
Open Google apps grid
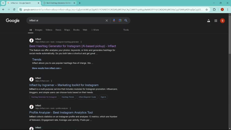pyautogui.click(x=216, y=21)
